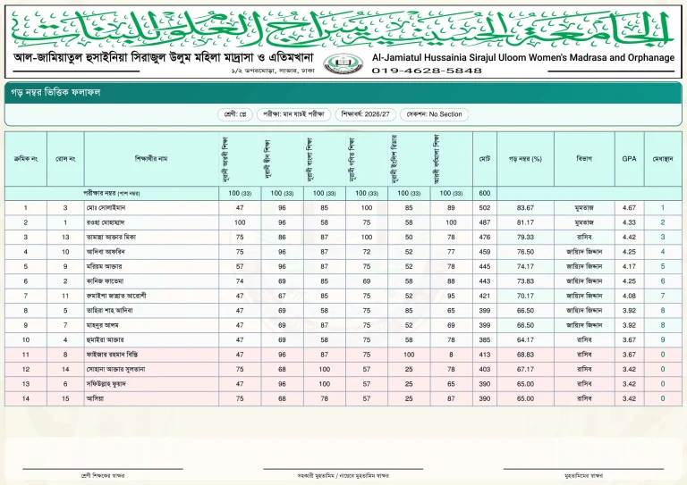The width and height of the screenshot is (687, 485).
Task: Click the assistant muhtamim signature label
Action: 343,475
